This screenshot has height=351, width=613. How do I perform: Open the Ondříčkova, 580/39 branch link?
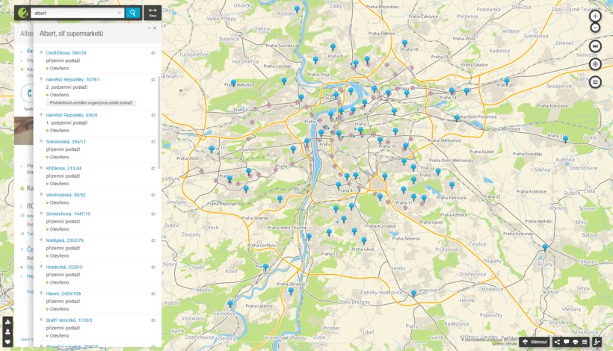(66, 53)
